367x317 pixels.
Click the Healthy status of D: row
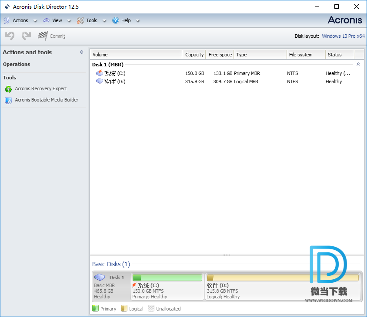[334, 82]
